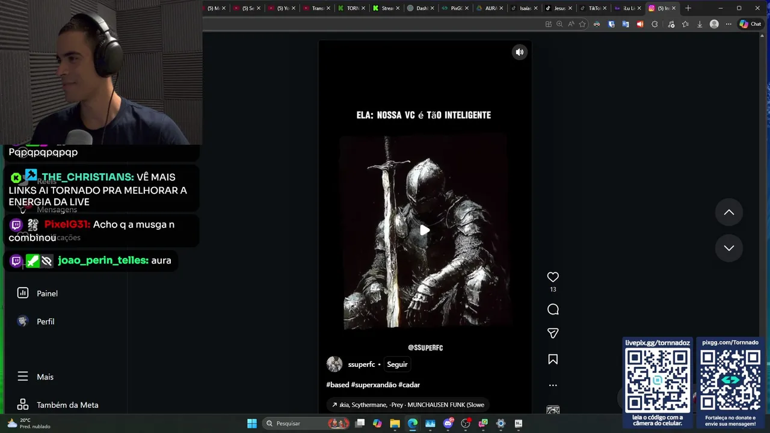Click the read aloud icon in address bar
This screenshot has width=770, height=433.
pyautogui.click(x=571, y=24)
